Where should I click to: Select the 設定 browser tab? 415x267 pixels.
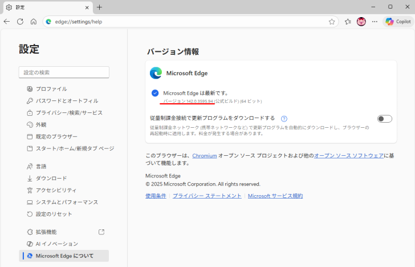(x=48, y=7)
